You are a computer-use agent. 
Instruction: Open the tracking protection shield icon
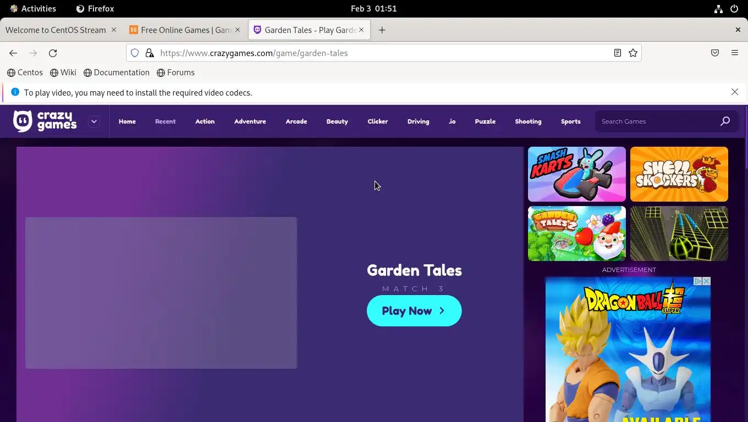[x=135, y=53]
